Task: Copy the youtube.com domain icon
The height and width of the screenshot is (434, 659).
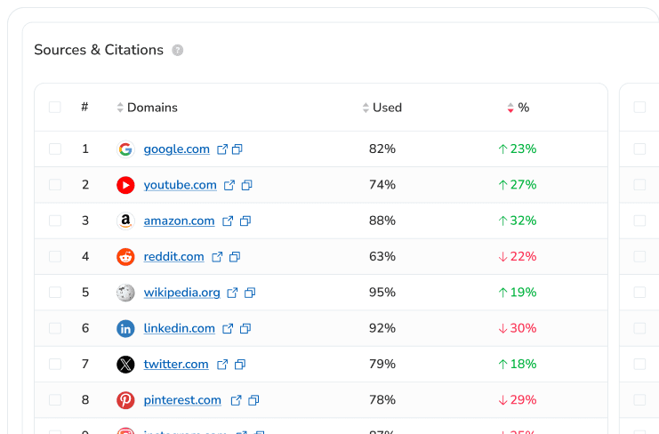Action: click(247, 185)
